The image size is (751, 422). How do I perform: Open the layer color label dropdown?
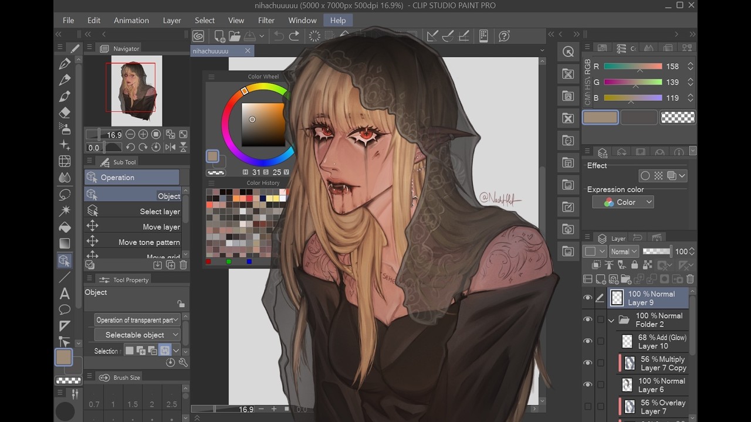[594, 251]
